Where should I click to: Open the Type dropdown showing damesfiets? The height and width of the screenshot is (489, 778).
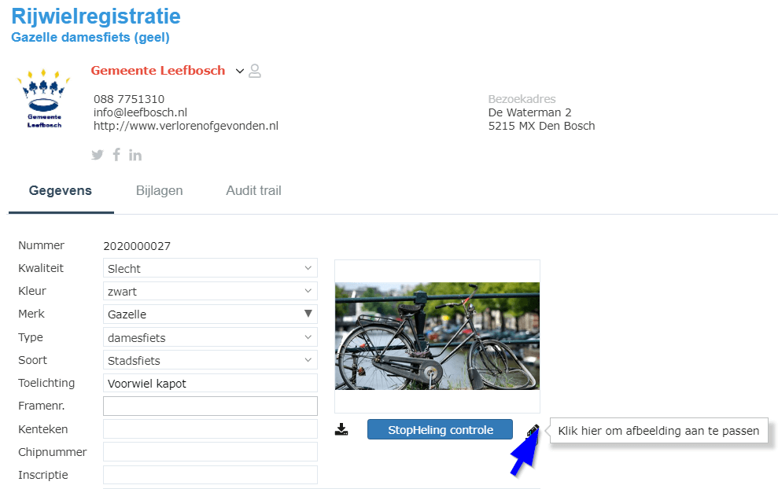pyautogui.click(x=210, y=337)
